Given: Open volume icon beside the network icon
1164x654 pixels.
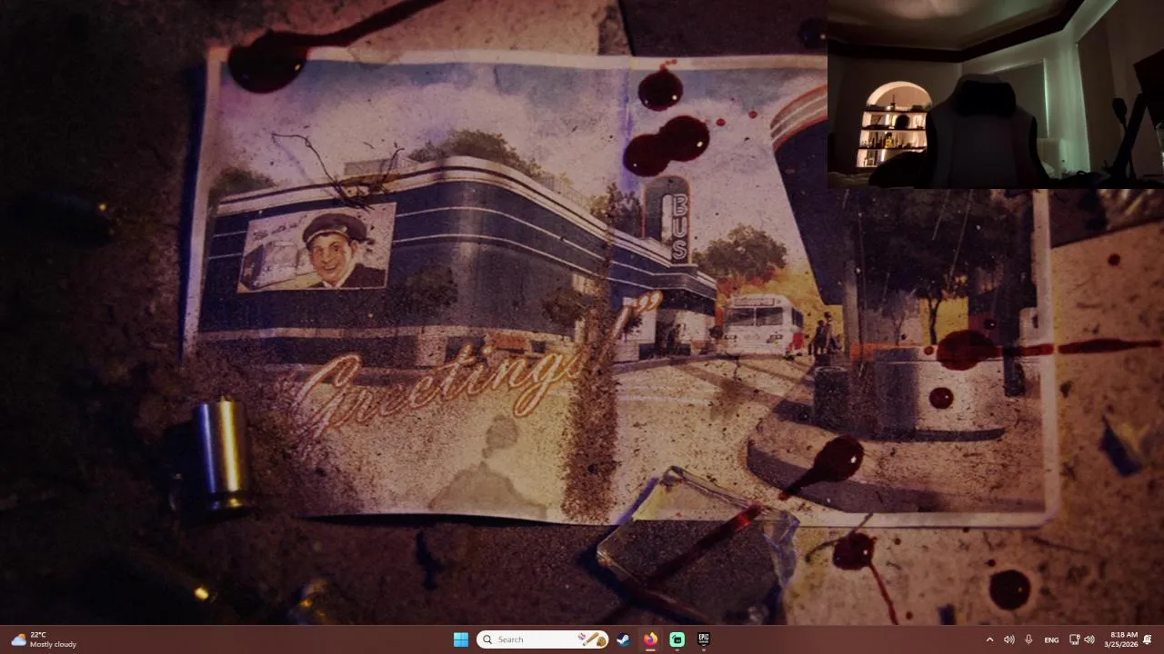Looking at the screenshot, I should [1089, 639].
